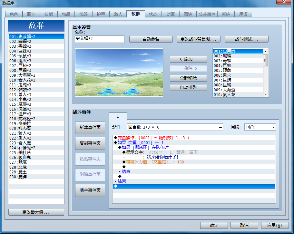Screen dimensions: 294x234
Task: Click the battle background preview image
Action: click(x=119, y=73)
